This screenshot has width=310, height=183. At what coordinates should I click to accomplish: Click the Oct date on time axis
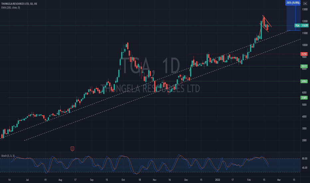pos(123,180)
